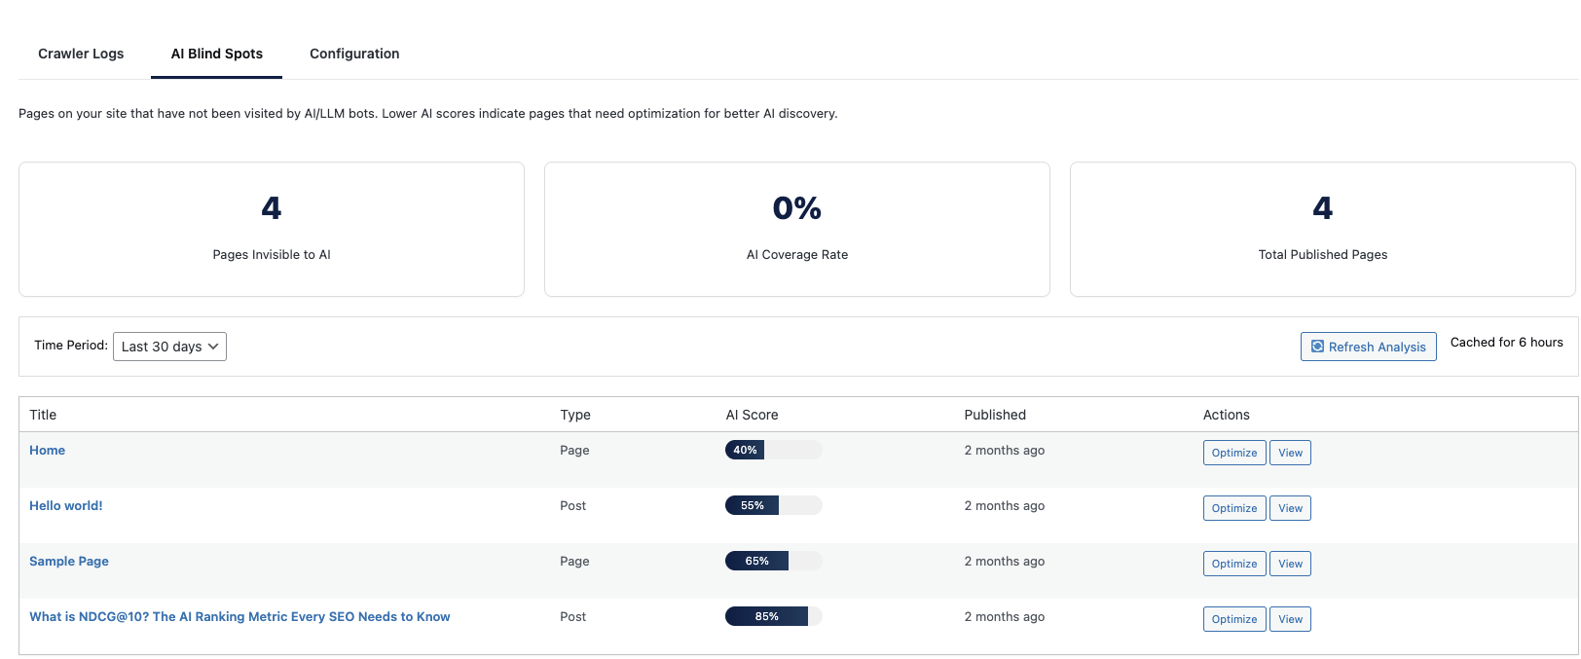This screenshot has width=1581, height=659.
Task: Optimize the Home page
Action: [x=1233, y=453]
